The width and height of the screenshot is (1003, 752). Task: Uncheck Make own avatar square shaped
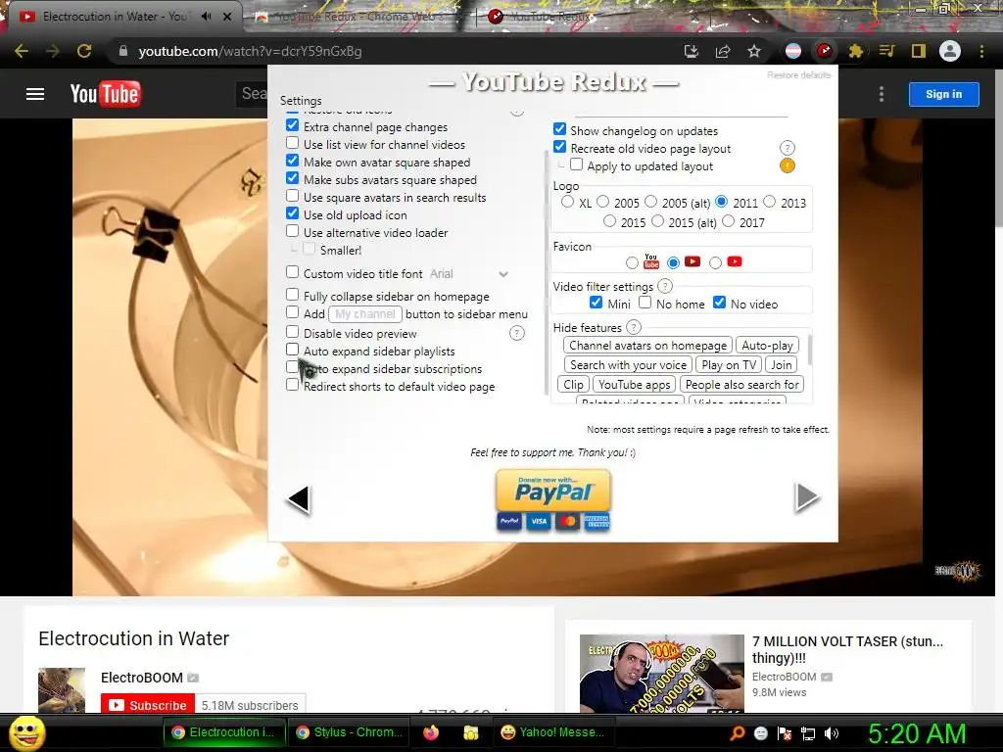click(x=292, y=161)
